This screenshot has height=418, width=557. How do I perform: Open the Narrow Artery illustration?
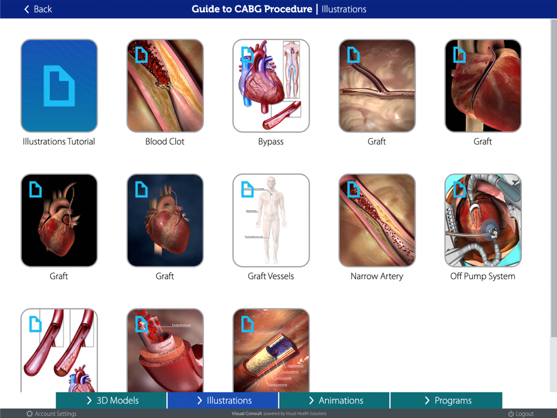pyautogui.click(x=377, y=220)
